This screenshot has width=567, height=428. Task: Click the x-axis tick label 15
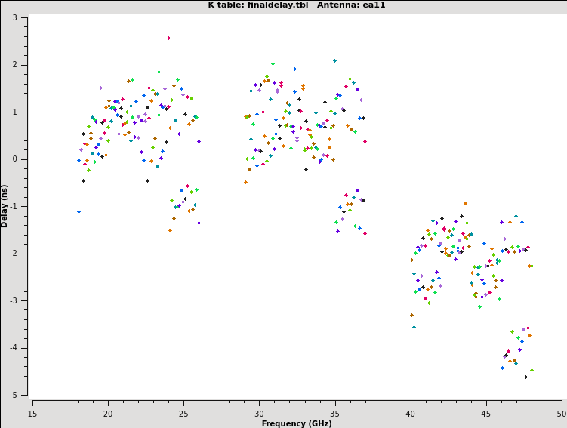click(32, 414)
